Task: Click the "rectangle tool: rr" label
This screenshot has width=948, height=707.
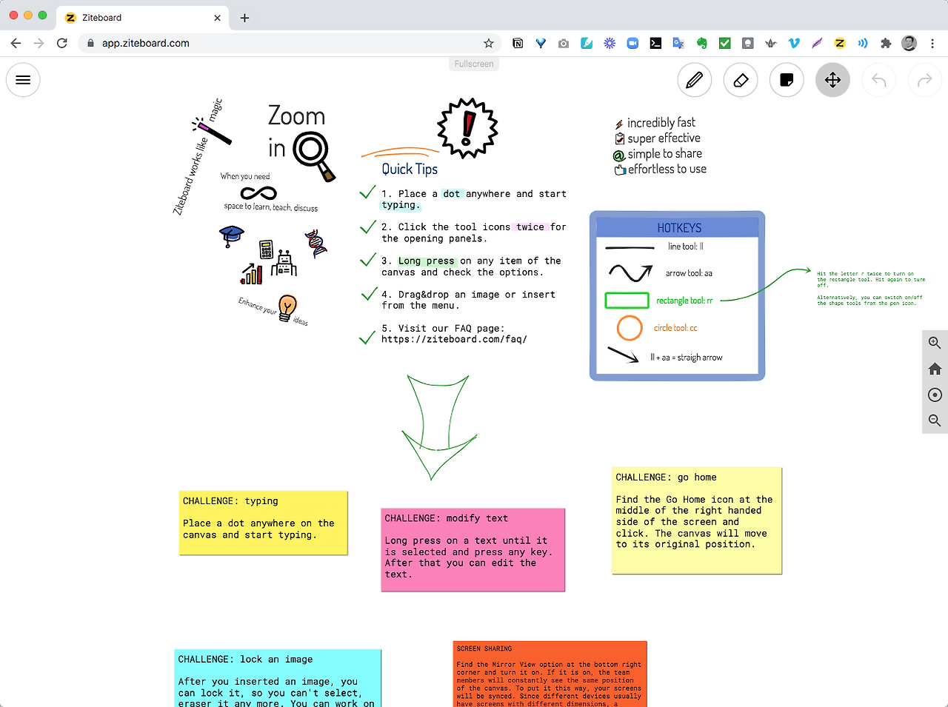Action: pyautogui.click(x=684, y=301)
